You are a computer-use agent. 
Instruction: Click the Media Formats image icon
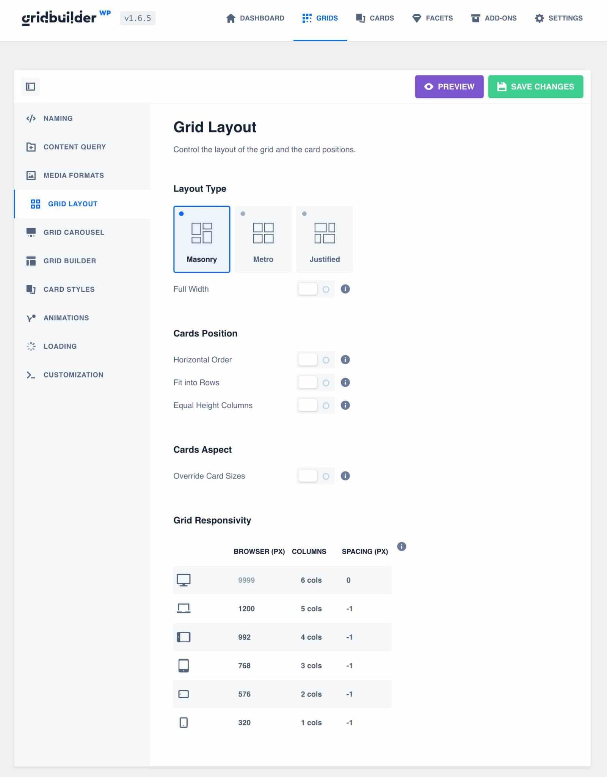tap(31, 175)
